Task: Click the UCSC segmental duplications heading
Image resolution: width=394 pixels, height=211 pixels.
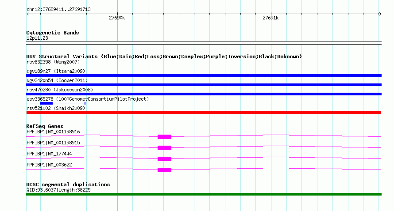Action: coord(68,185)
